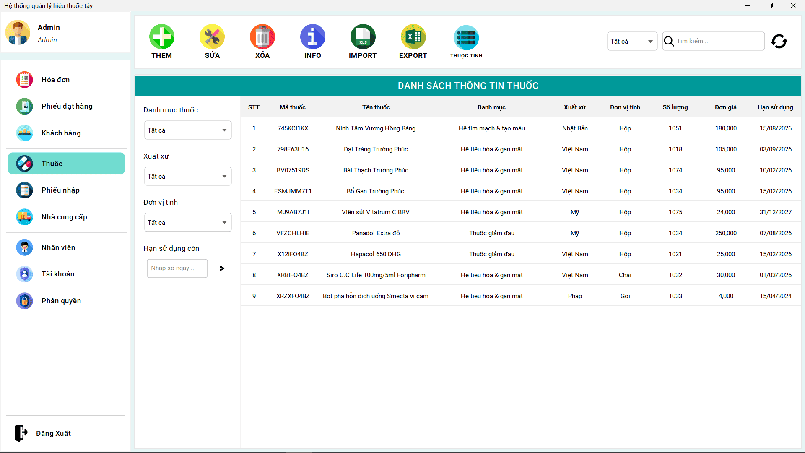Select the Nhà cung cấp supplier icon

click(24, 217)
